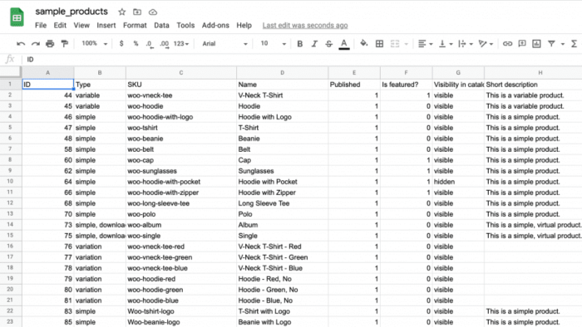Image resolution: width=582 pixels, height=327 pixels.
Task: Open the File menu
Action: [x=41, y=25]
